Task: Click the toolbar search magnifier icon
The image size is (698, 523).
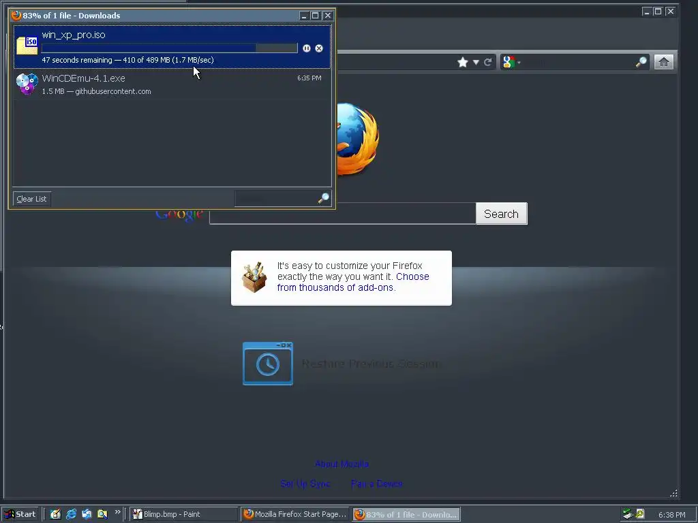Action: click(641, 62)
